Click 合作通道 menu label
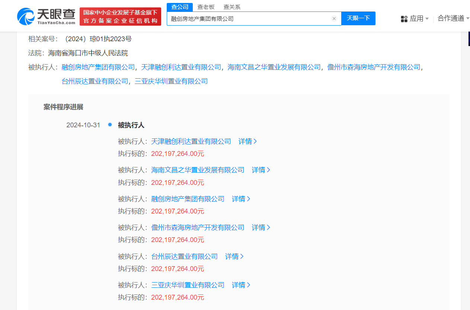Screen dimensions: 470x310 point(451,18)
